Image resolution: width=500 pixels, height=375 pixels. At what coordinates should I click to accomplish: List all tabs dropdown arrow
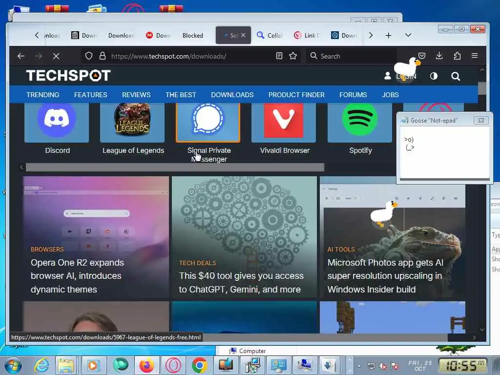[408, 35]
